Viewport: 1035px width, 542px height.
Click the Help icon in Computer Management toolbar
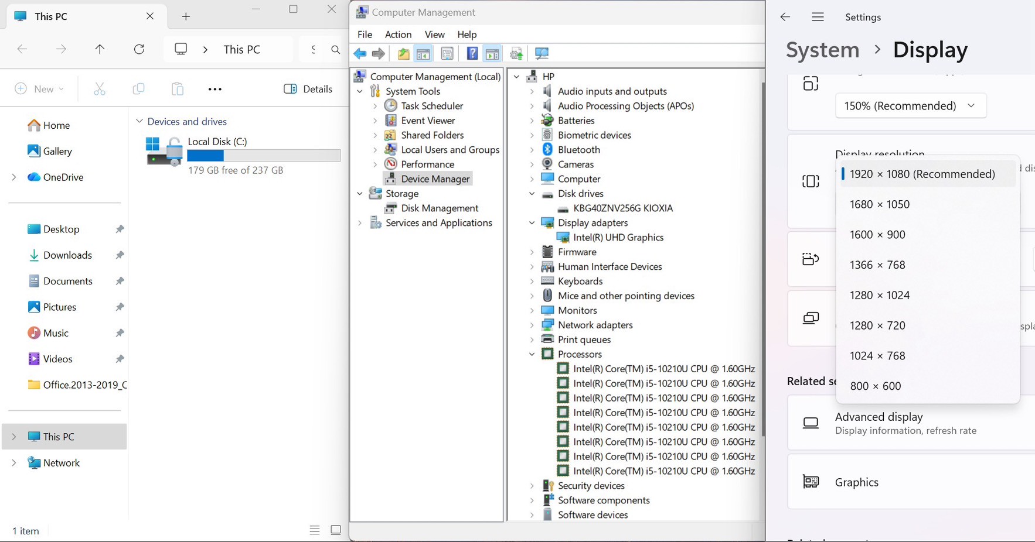coord(472,54)
